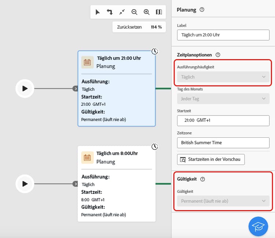Click the clock icon on 21:00 node

coord(155,51)
